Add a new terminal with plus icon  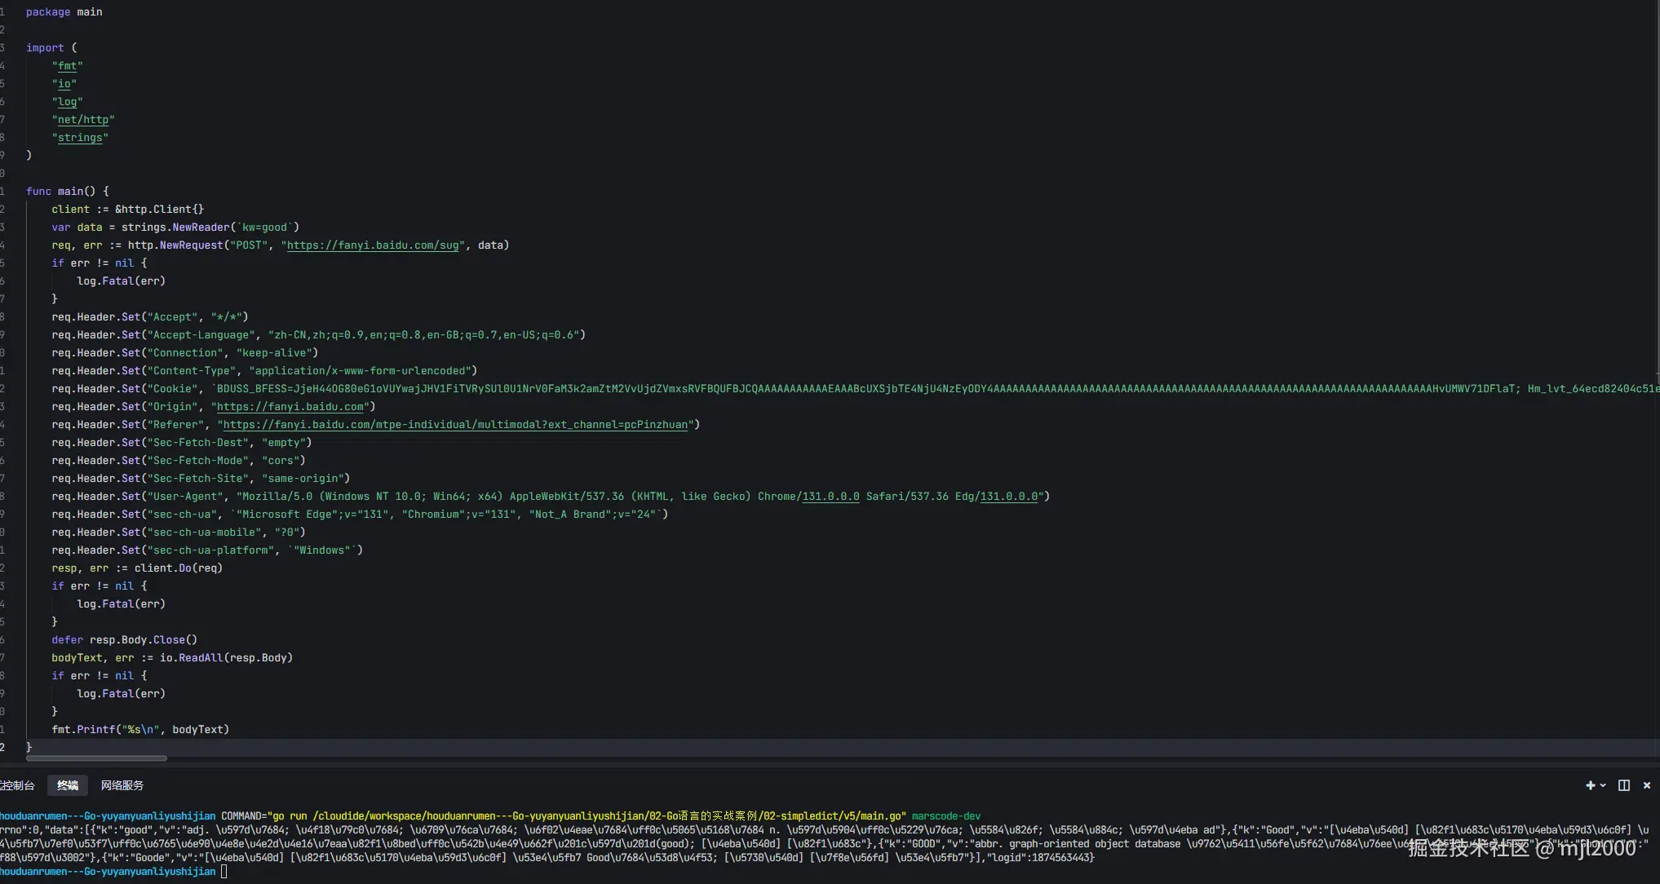click(1590, 785)
